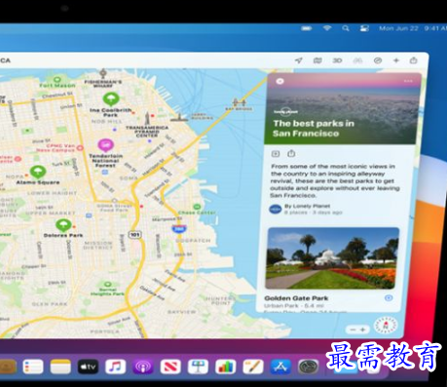Toggle the 3D map view
The width and height of the screenshot is (447, 387).
337,60
